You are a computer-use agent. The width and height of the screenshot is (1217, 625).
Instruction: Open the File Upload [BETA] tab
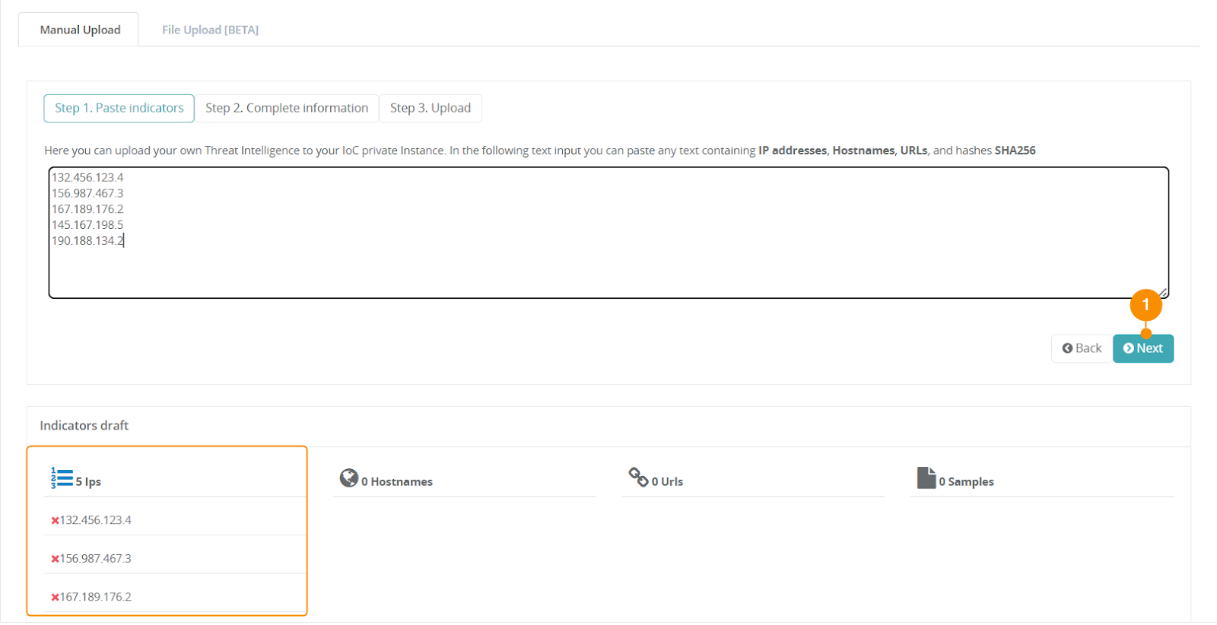pos(210,30)
